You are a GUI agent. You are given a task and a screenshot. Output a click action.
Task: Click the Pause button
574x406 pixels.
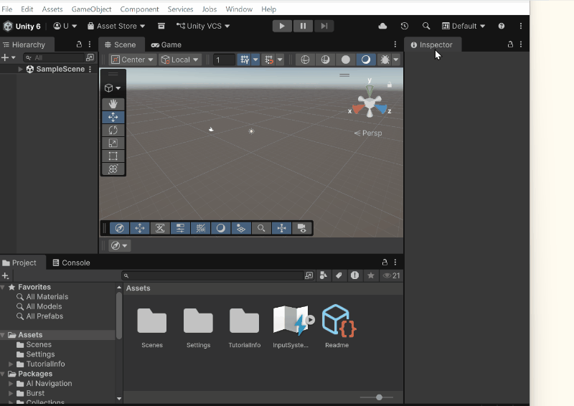coord(303,26)
